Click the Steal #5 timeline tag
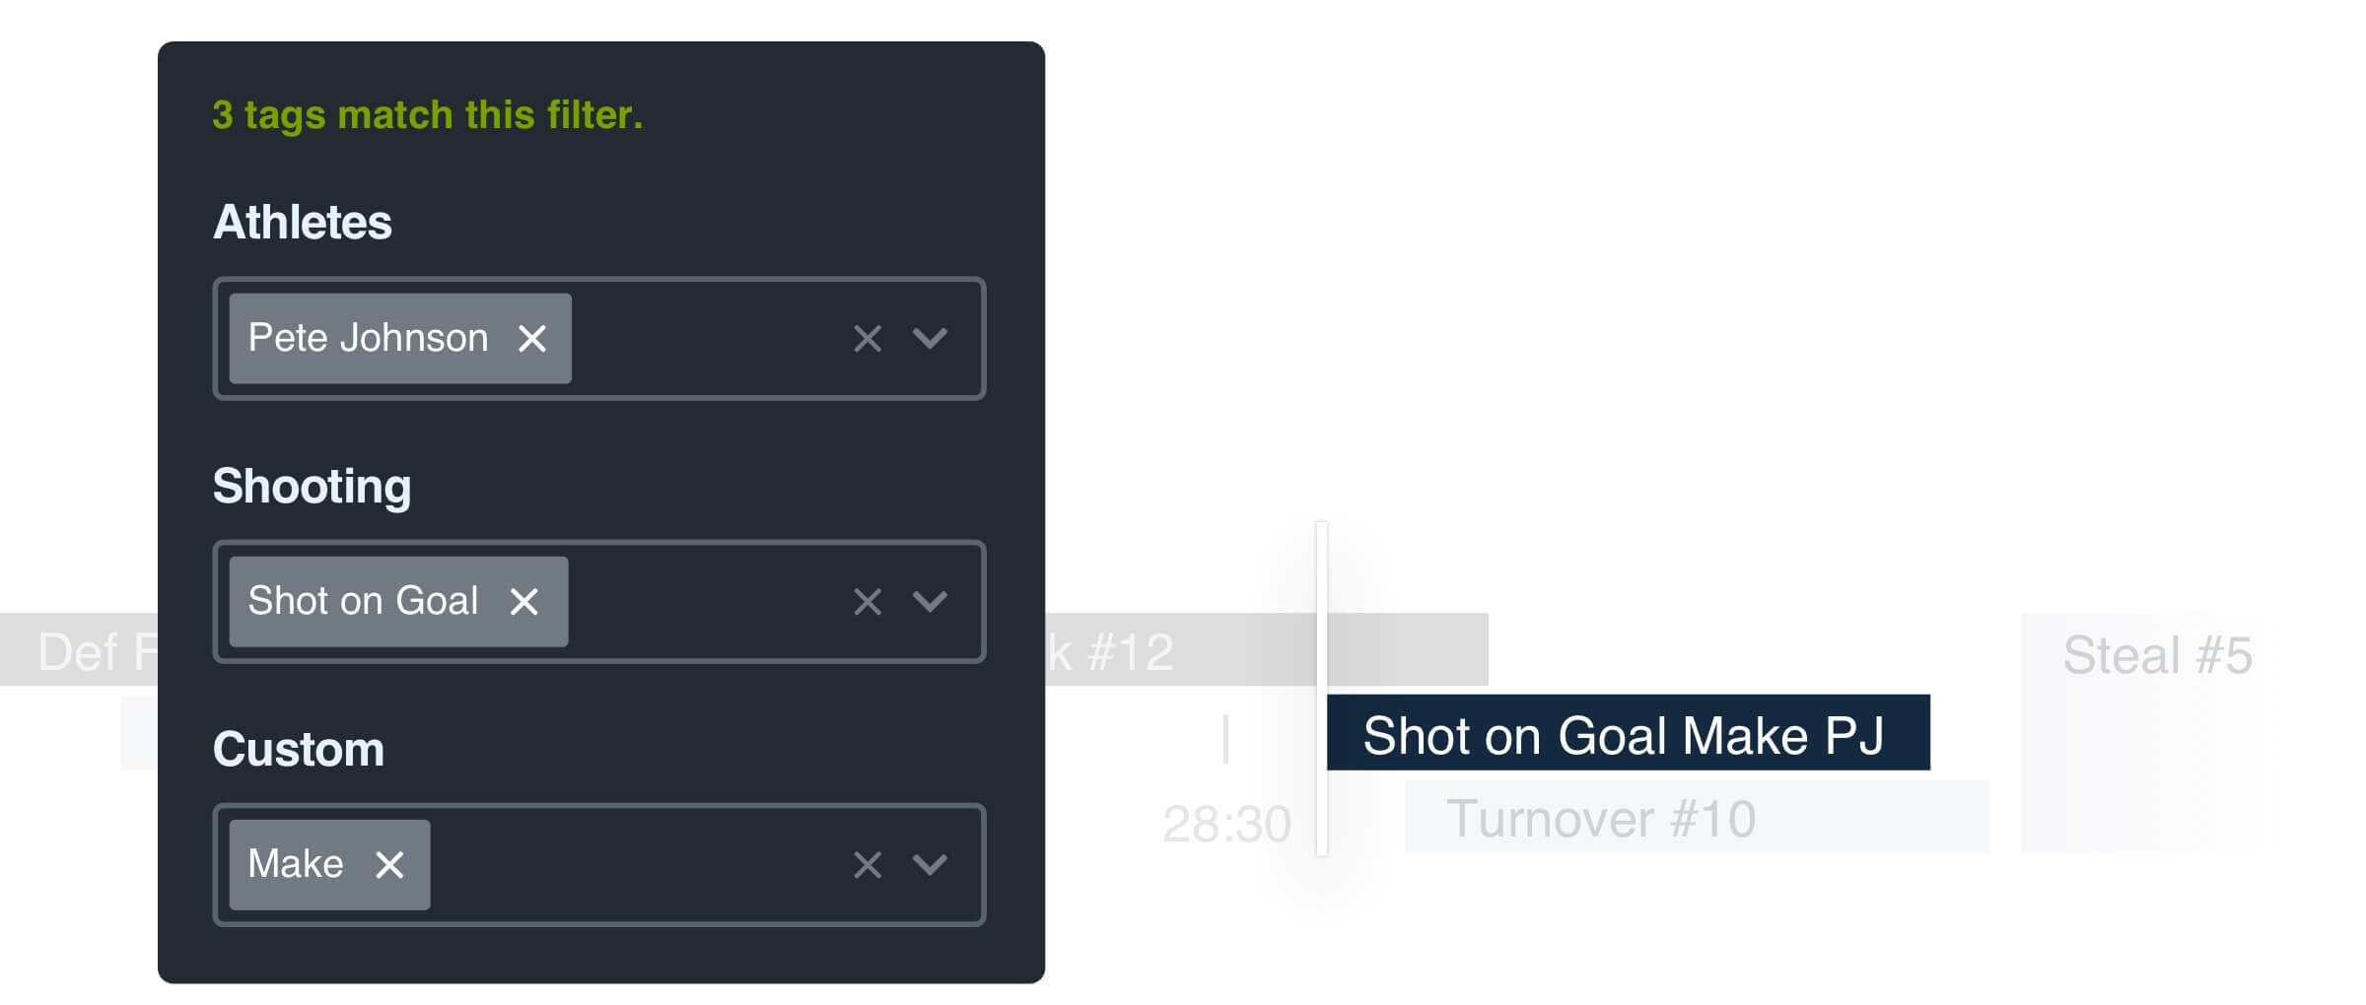 click(x=2155, y=656)
